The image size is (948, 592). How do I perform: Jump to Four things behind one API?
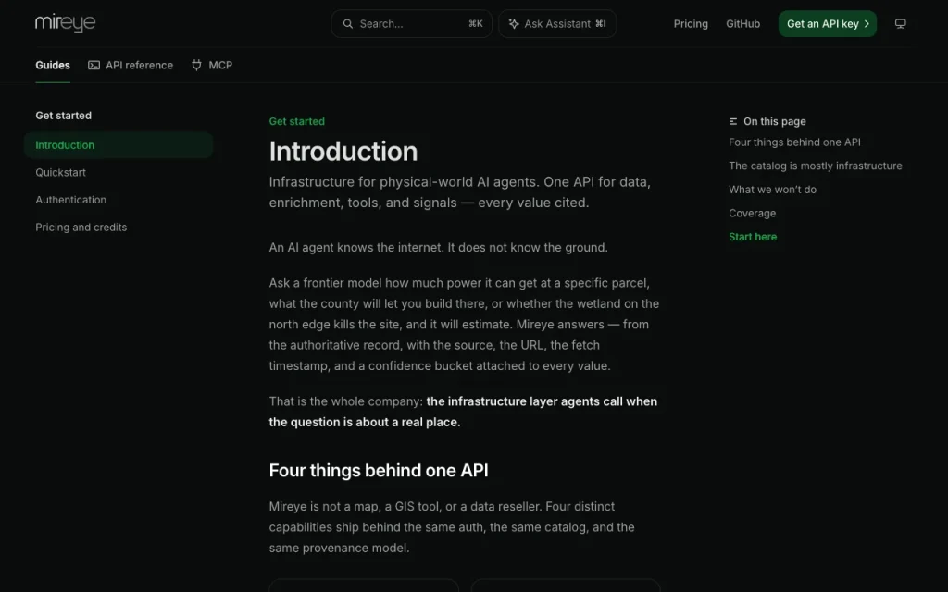tap(794, 142)
